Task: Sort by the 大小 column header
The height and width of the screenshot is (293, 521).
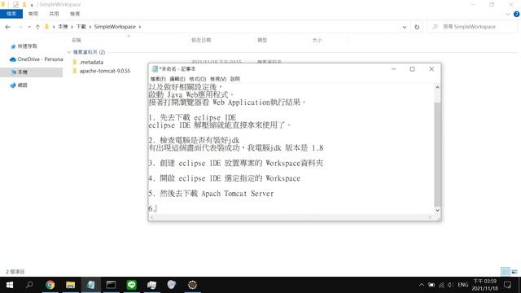Action: (317, 40)
